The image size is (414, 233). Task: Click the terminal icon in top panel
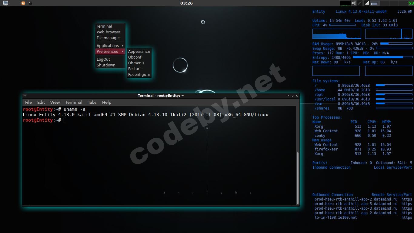tap(30, 3)
